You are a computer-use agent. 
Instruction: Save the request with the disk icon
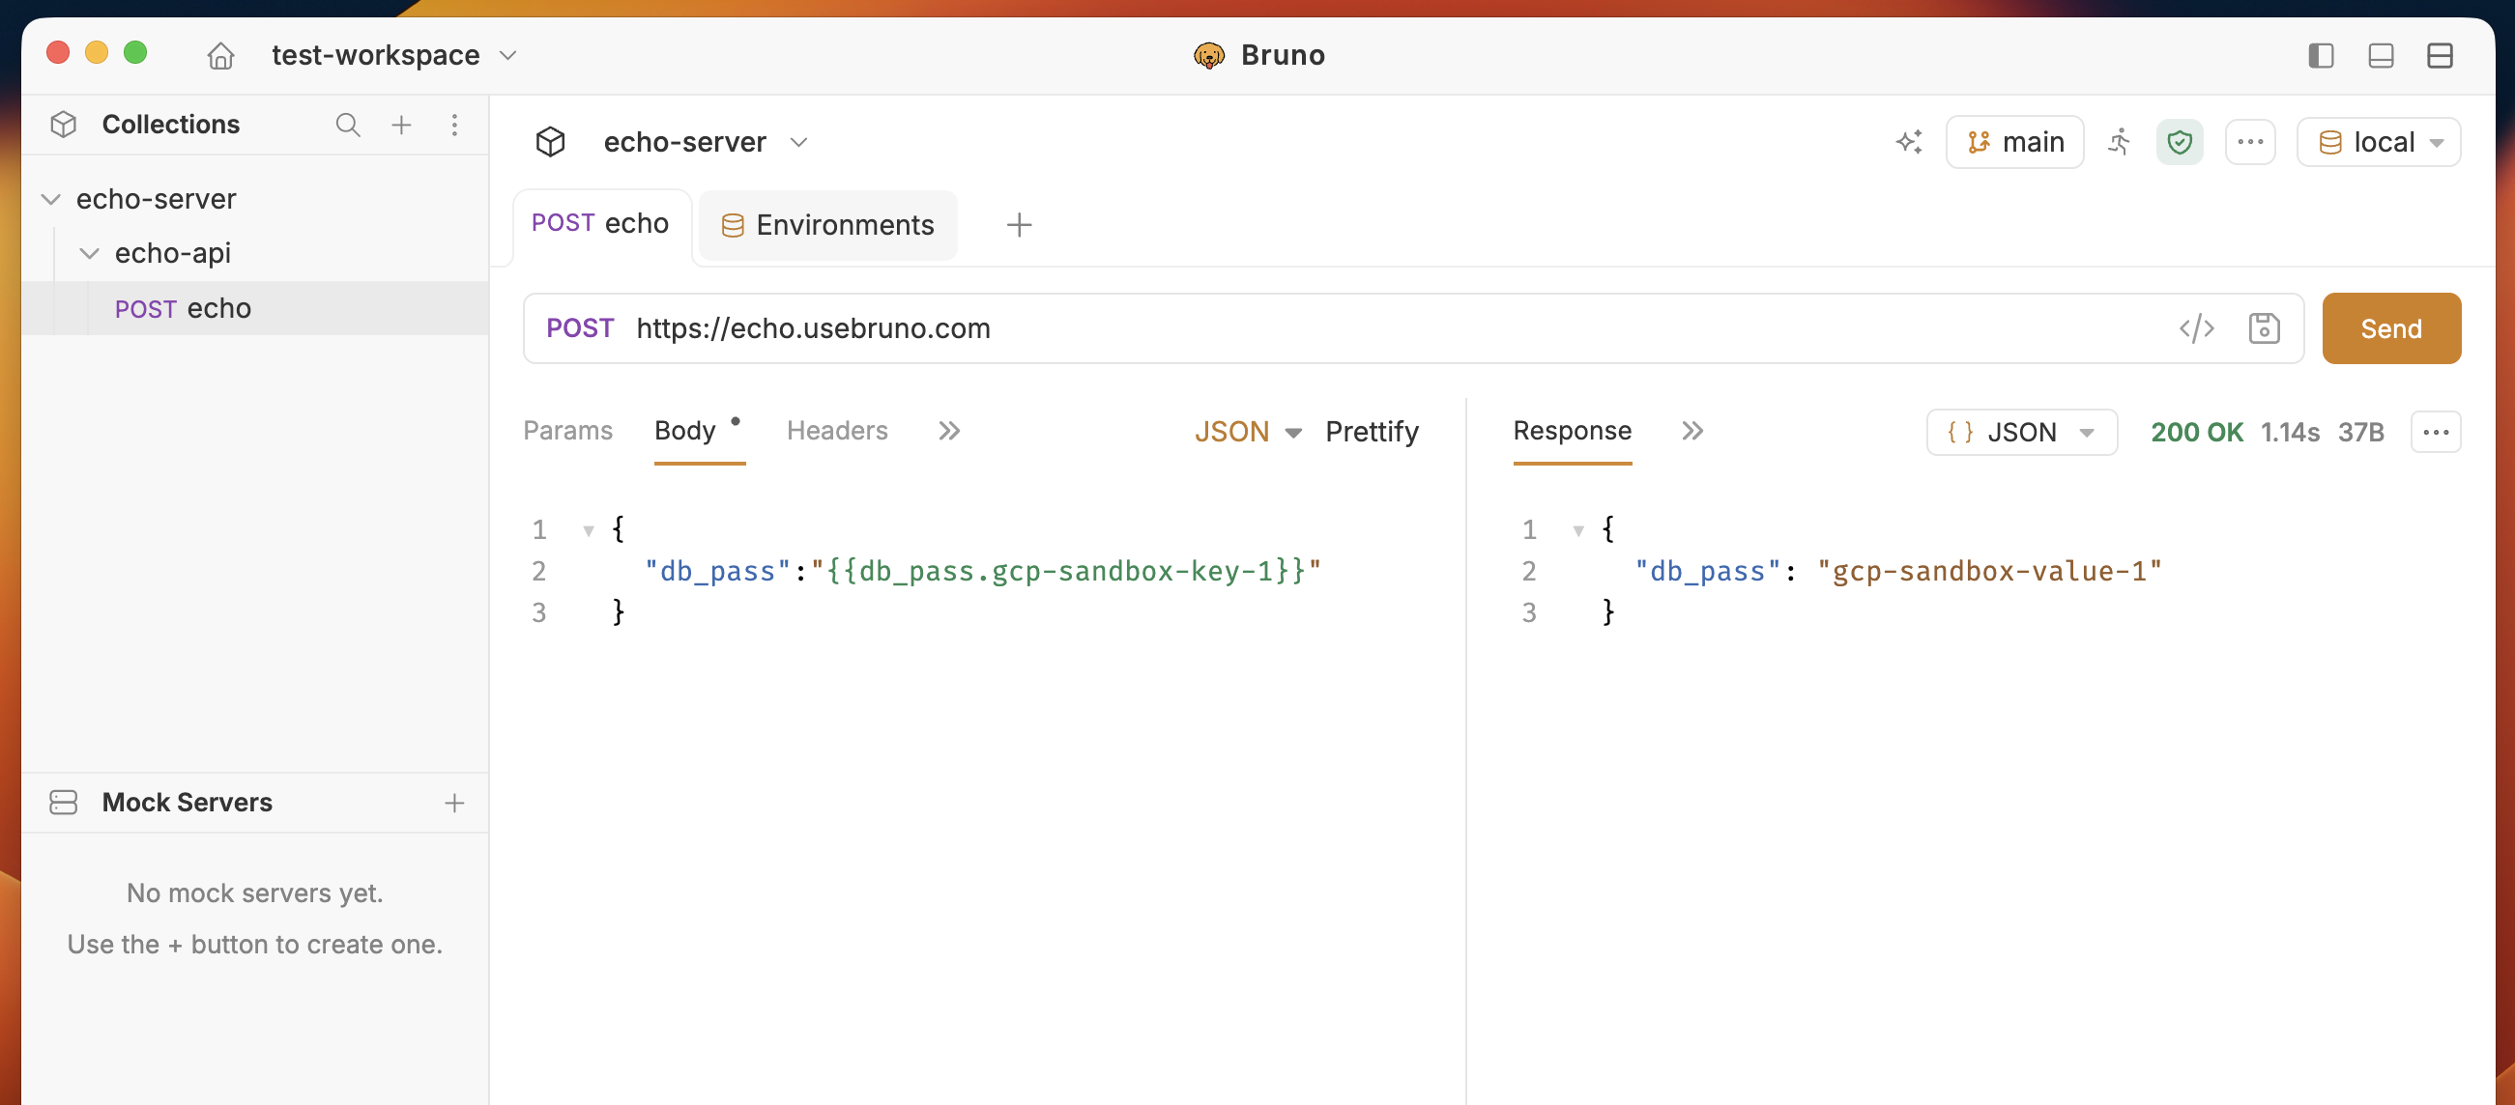click(2264, 328)
